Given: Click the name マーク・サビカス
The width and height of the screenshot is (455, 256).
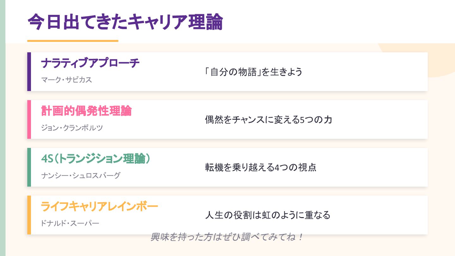Looking at the screenshot, I should [x=66, y=80].
